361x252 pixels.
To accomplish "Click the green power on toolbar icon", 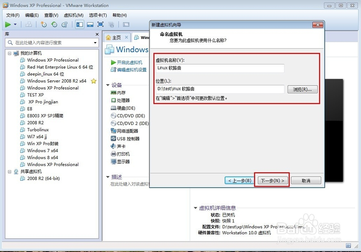I will point(8,24).
